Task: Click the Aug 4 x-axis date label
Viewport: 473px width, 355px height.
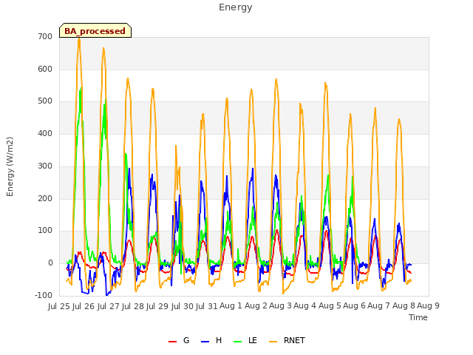Action: point(305,306)
